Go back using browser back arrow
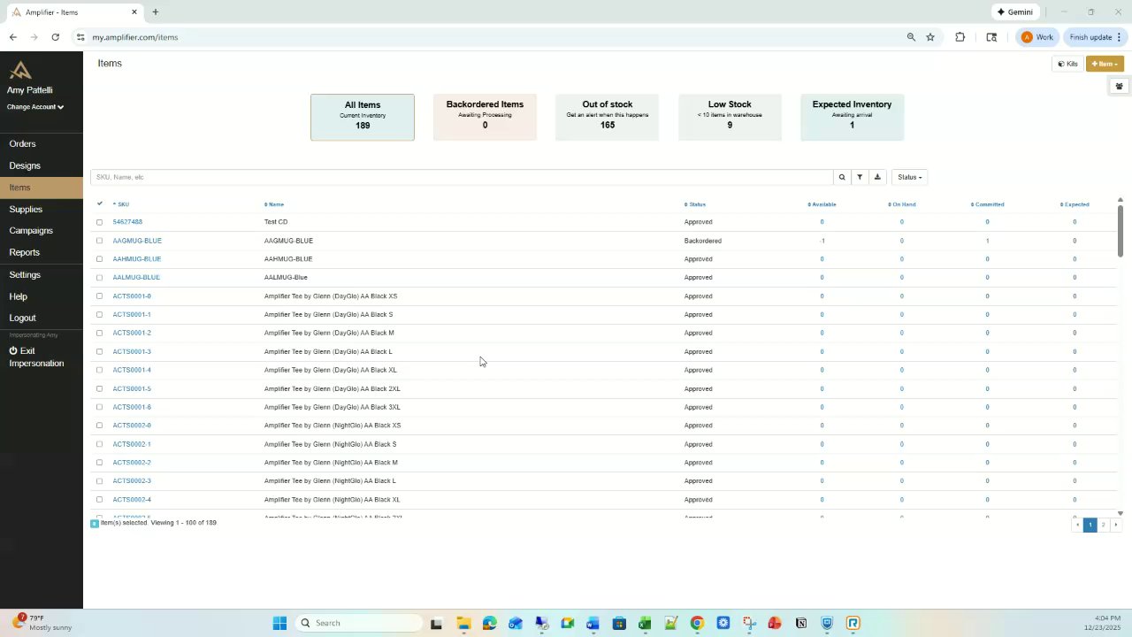Viewport: 1132px width, 637px height. point(13,37)
